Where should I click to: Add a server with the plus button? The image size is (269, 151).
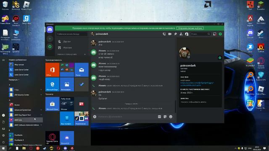click(x=50, y=39)
